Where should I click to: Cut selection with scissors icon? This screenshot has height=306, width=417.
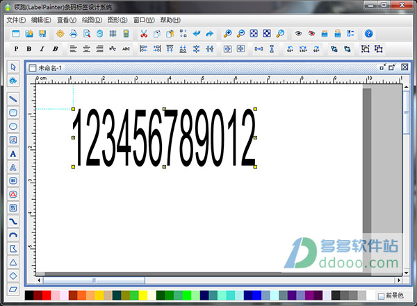[x=144, y=33]
